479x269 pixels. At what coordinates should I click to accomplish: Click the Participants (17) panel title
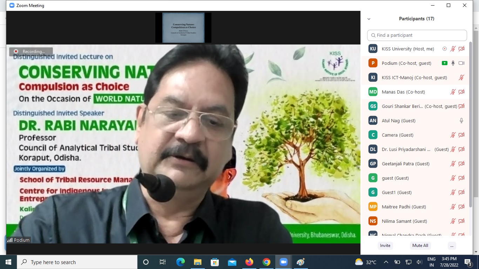(417, 19)
